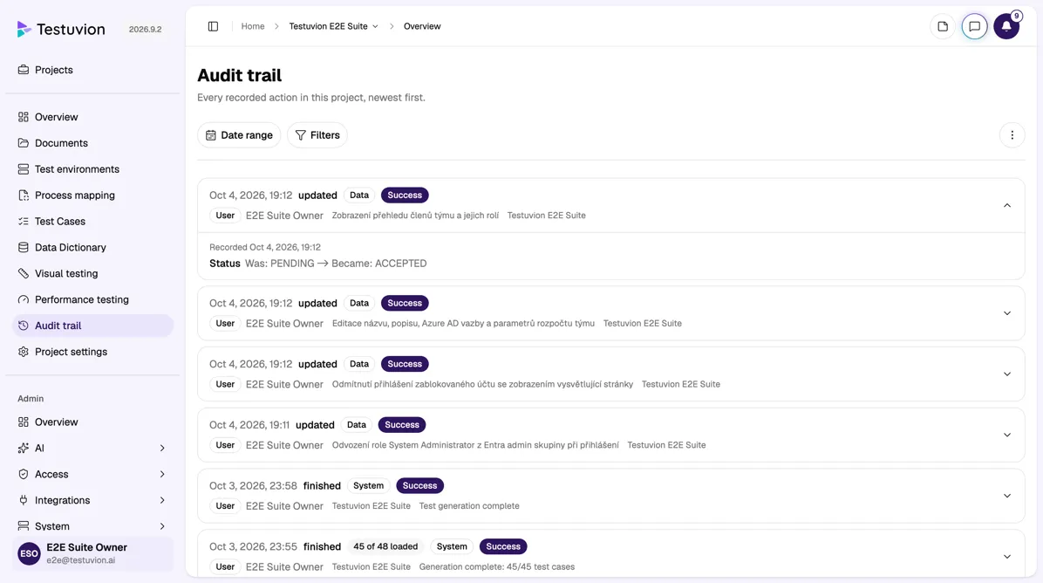The height and width of the screenshot is (583, 1043).
Task: Toggle the sidebar panel icon
Action: 213,27
